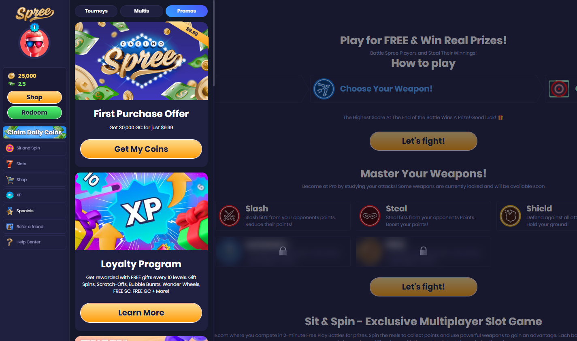The width and height of the screenshot is (577, 341).
Task: Open Help Center question mark
Action: [x=10, y=242]
